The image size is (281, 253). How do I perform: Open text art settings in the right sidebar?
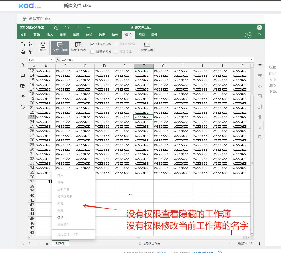click(x=260, y=127)
